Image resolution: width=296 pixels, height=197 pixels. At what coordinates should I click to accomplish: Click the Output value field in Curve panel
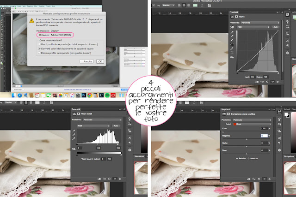click(x=266, y=77)
